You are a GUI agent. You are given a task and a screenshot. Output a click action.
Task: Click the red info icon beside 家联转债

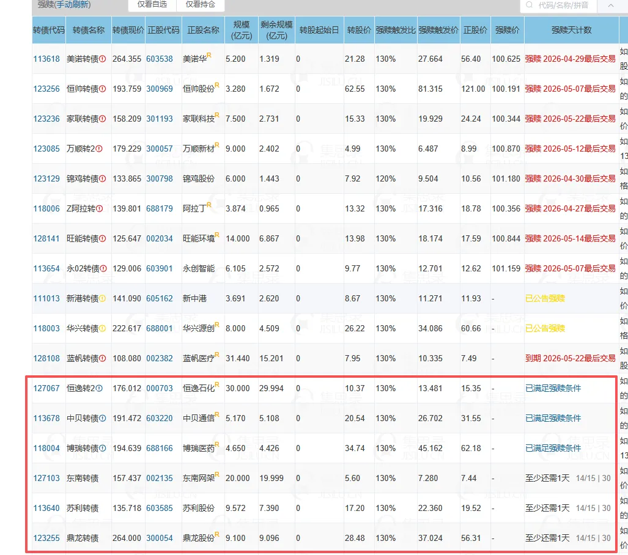click(x=103, y=119)
